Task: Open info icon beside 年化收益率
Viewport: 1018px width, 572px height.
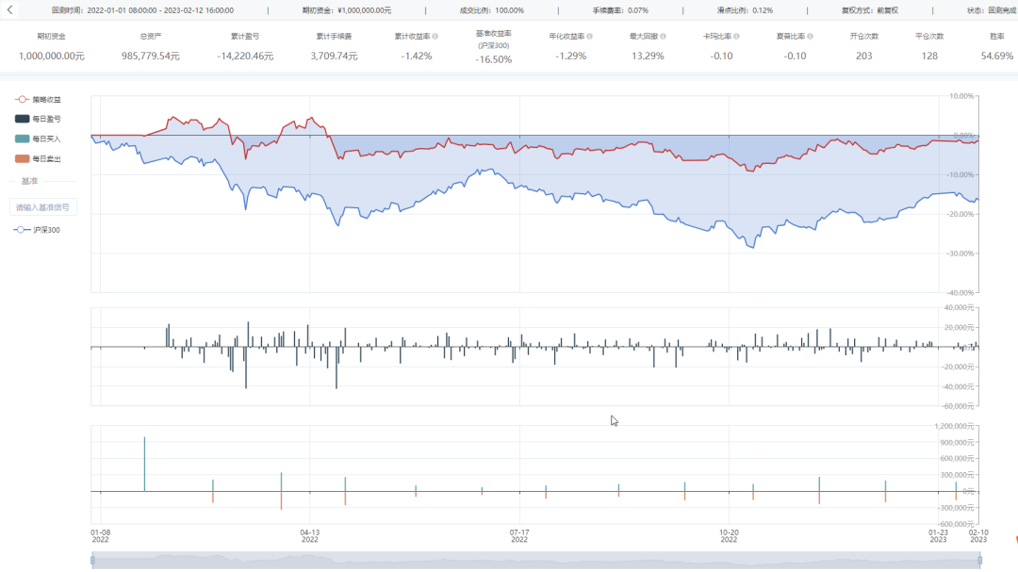Action: tap(589, 37)
